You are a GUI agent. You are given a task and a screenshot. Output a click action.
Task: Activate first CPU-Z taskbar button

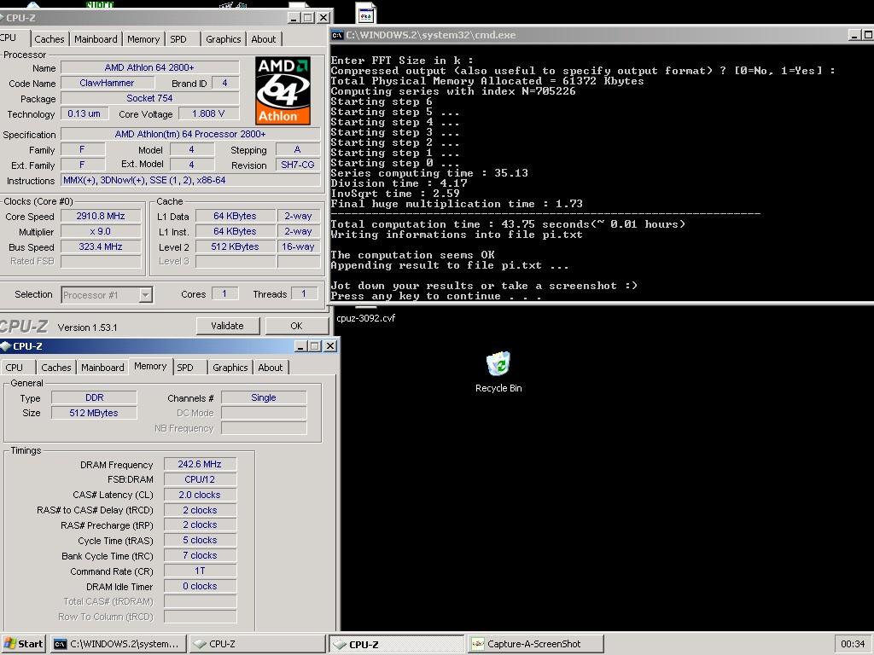point(257,644)
